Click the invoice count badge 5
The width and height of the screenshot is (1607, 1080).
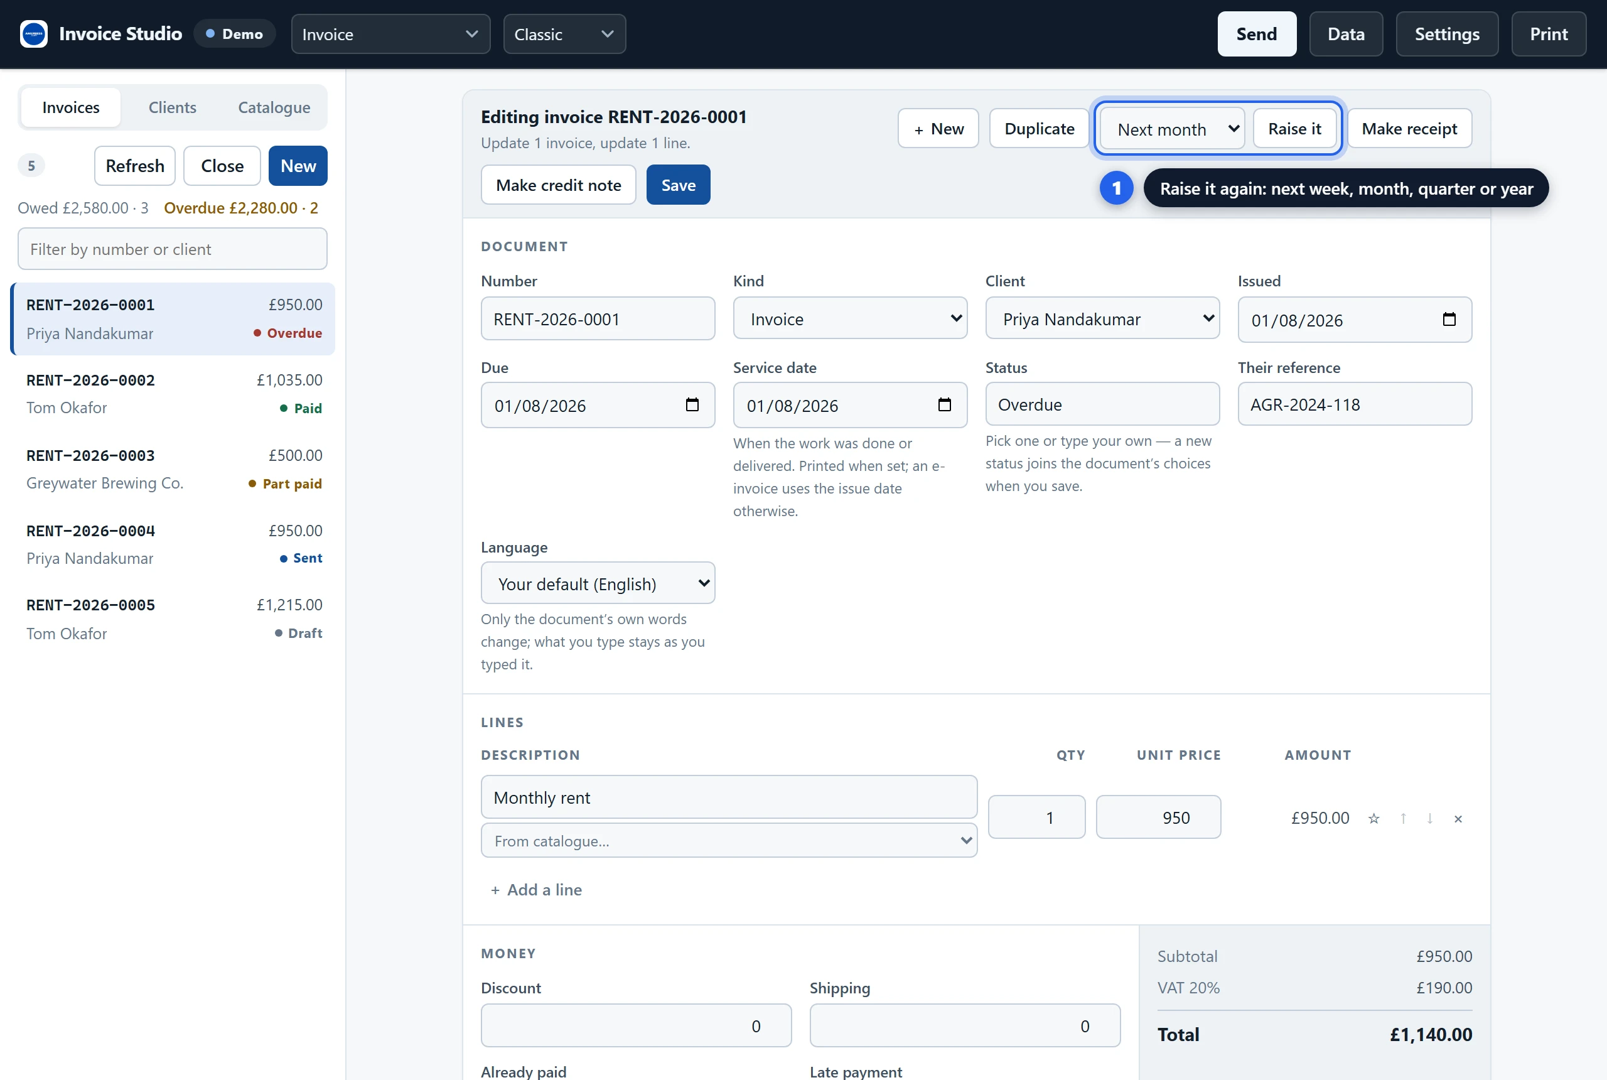tap(31, 165)
